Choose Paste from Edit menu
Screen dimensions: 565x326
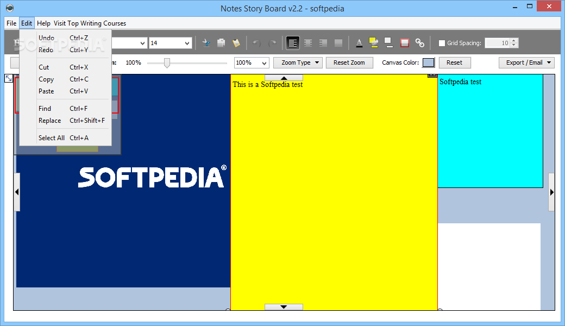tap(65, 91)
